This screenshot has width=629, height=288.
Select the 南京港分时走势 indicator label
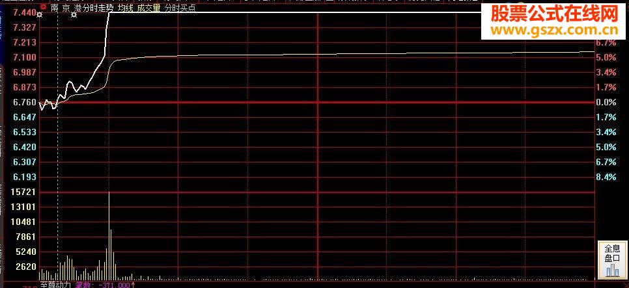[x=83, y=8]
